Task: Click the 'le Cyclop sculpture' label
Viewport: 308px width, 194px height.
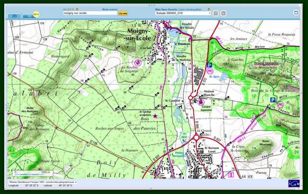Action: coord(145,114)
